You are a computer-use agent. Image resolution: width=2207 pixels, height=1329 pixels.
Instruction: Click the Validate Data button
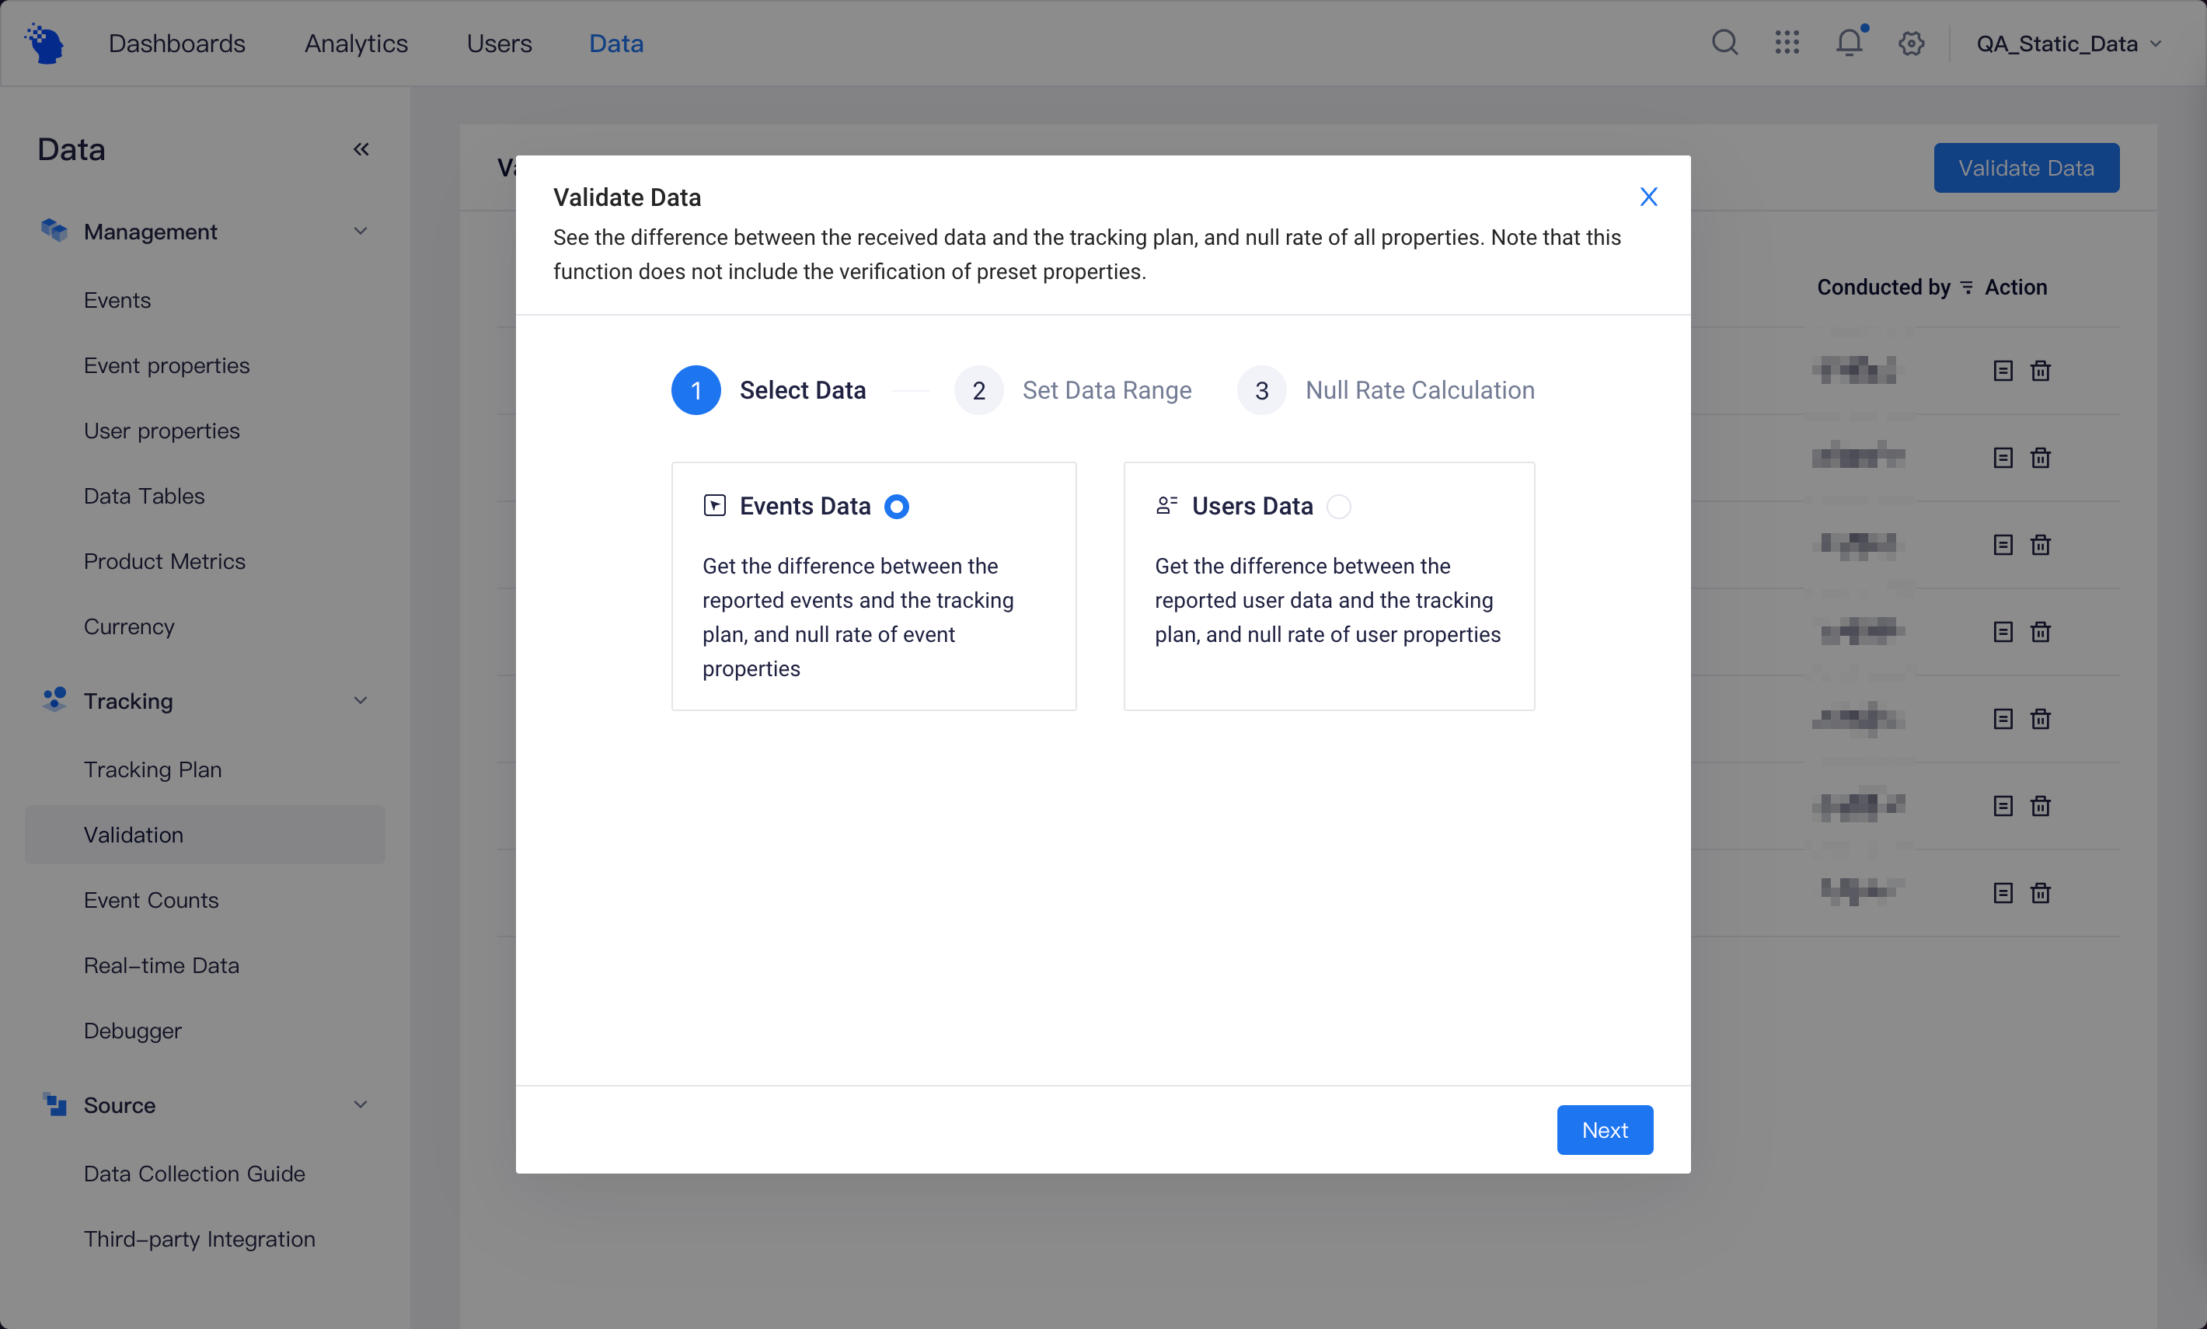click(x=2024, y=167)
